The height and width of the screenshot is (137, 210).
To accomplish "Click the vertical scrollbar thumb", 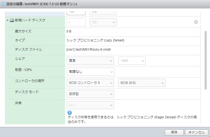I will 206,60.
